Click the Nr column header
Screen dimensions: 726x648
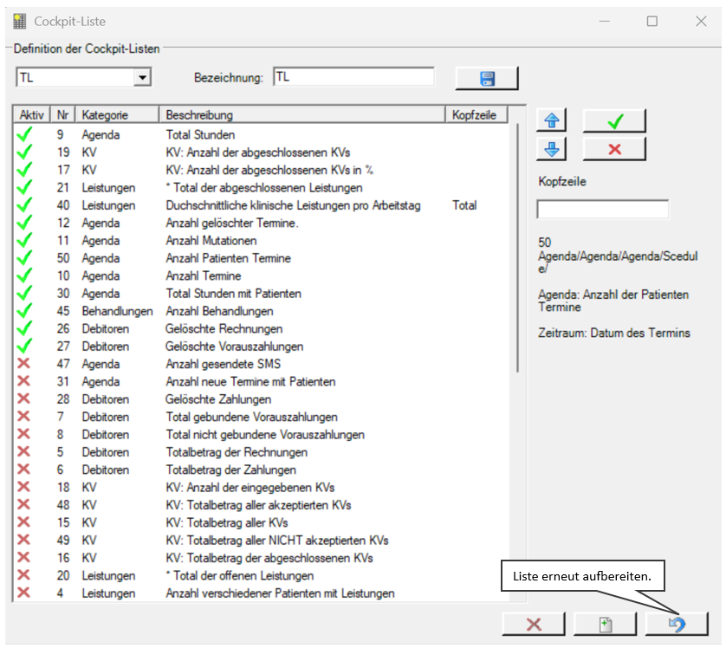click(62, 115)
